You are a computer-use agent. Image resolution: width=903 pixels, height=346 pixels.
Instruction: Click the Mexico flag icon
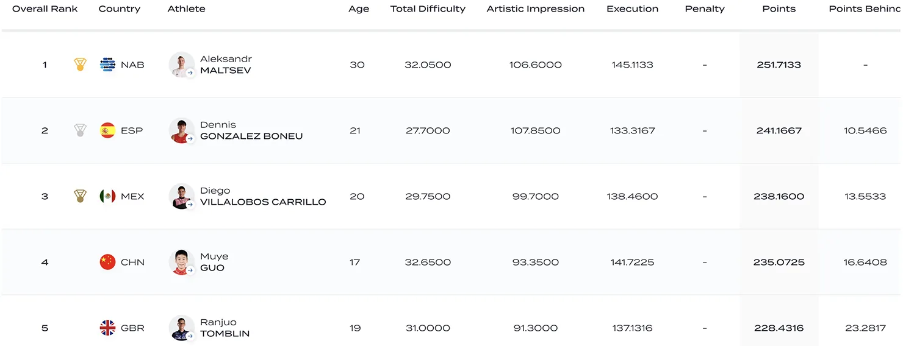tap(107, 196)
